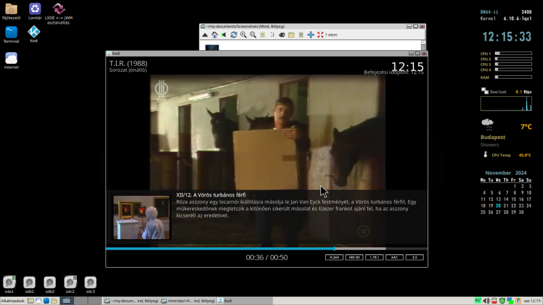Click the 00:36 / 00:50 playback time
543x305 pixels.
tap(267, 258)
